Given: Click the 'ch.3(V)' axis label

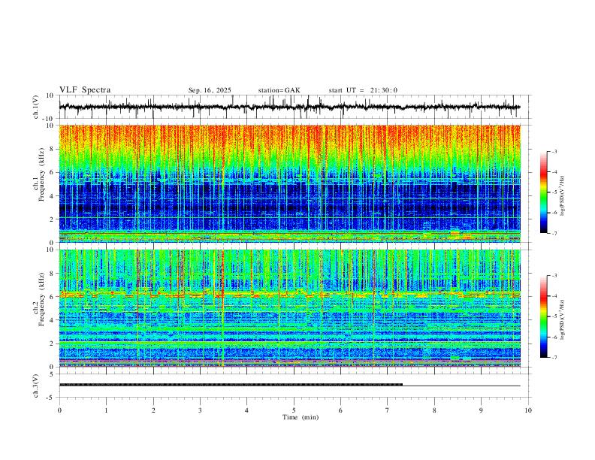Looking at the screenshot, I should pos(36,386).
